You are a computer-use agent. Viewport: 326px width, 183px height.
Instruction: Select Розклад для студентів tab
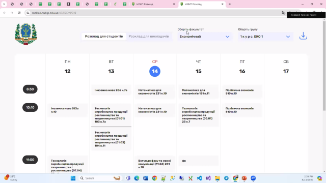pyautogui.click(x=104, y=36)
